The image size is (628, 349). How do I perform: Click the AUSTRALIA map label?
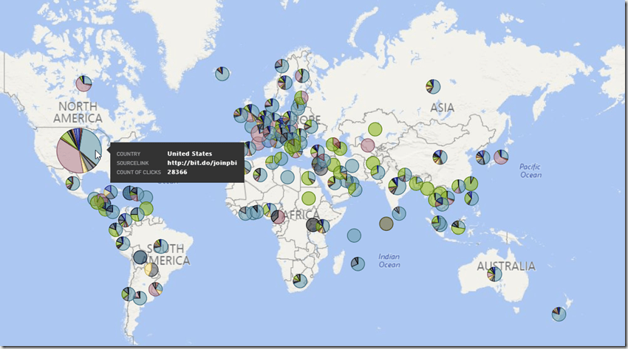[x=505, y=266]
